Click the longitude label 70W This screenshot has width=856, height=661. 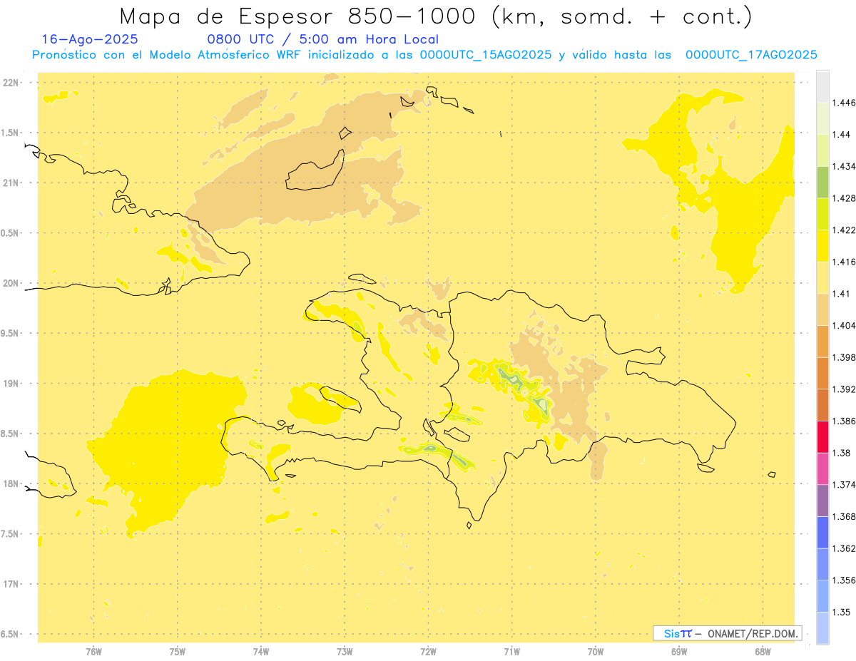596,652
